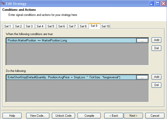
Task: Add a new condition with Add button
Action: pos(156,40)
